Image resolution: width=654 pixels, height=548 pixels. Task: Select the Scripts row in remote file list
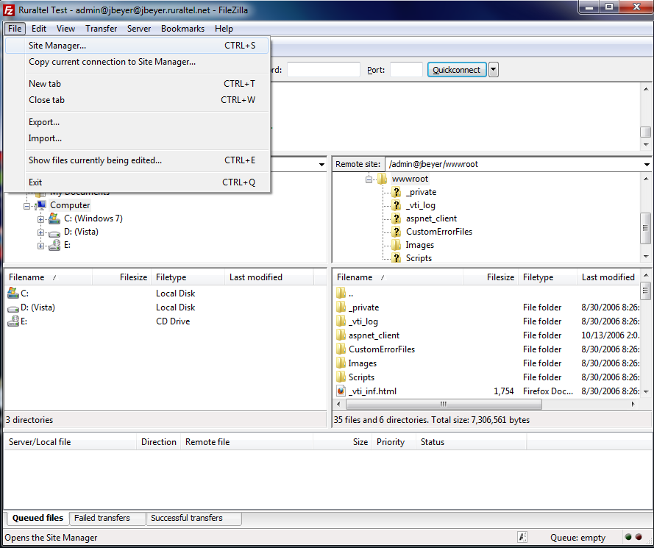487,377
